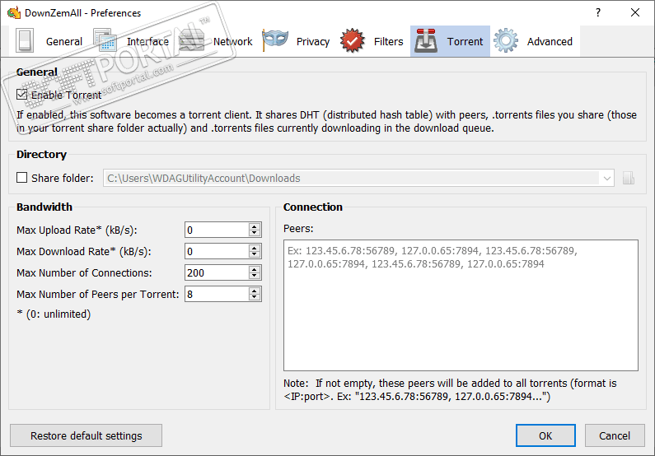Image resolution: width=655 pixels, height=456 pixels.
Task: Increase Max Download Rate with up arrow
Action: [x=254, y=248]
